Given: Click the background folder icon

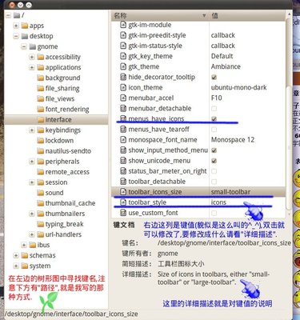Looking at the screenshot, I should point(41,78).
